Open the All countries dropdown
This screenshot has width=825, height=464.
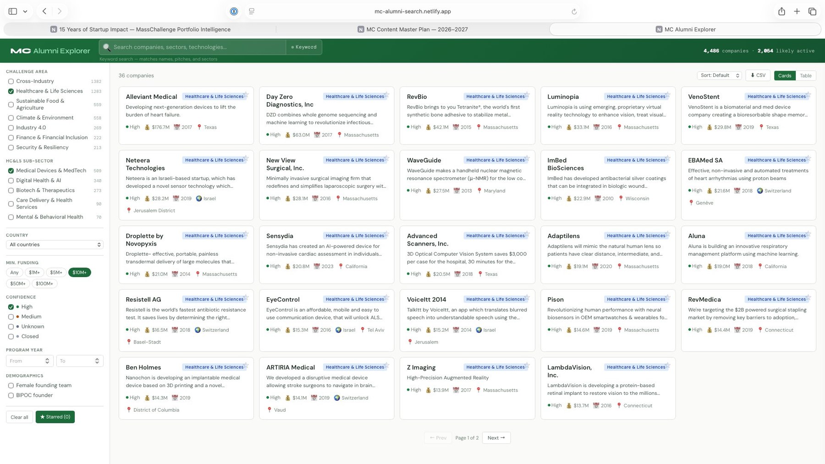coord(55,245)
